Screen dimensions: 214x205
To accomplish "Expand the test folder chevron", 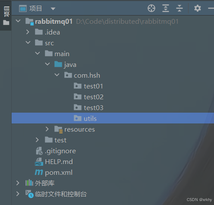I will pos(37,140).
